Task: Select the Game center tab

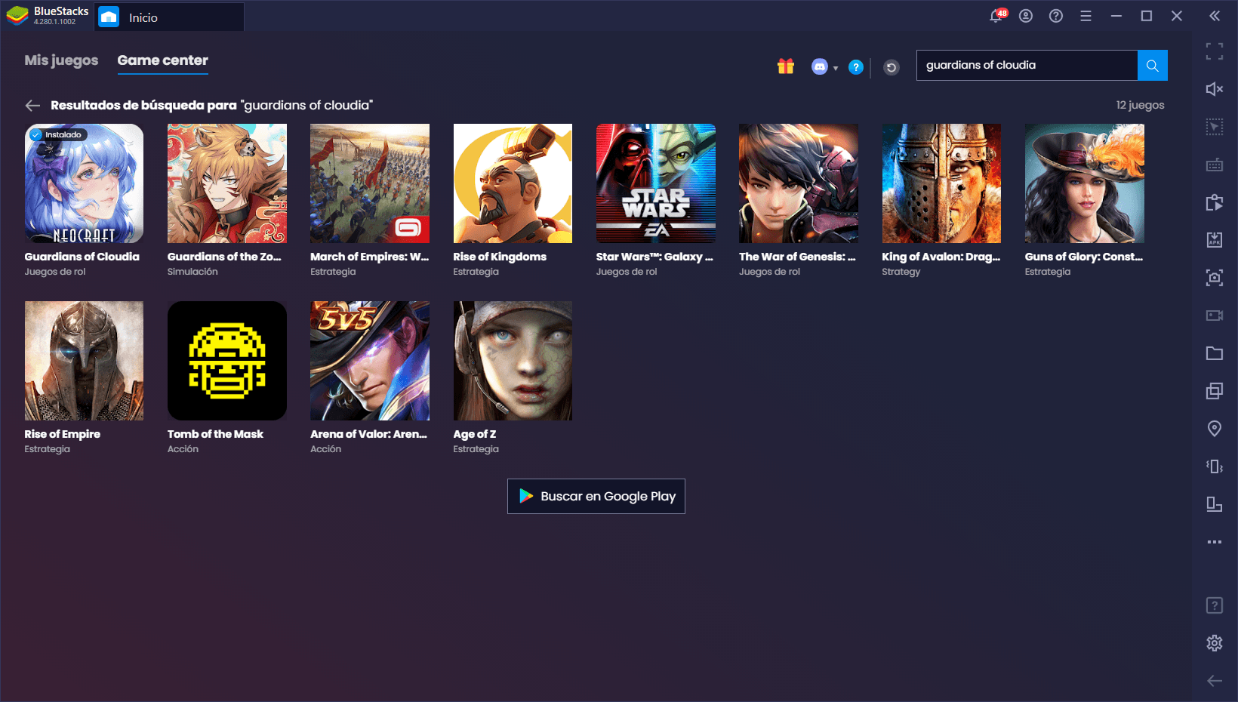Action: coord(162,60)
